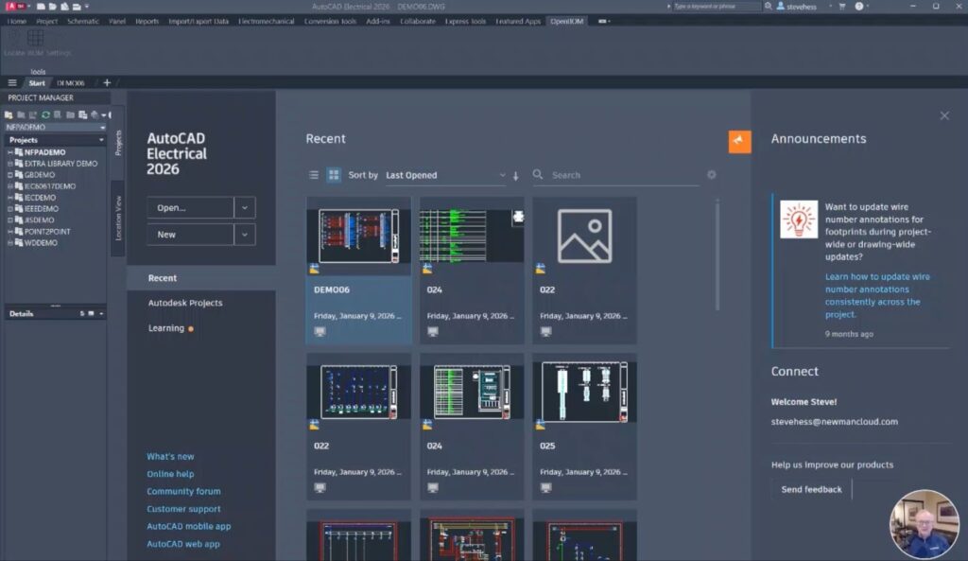Switch recent files to list view
This screenshot has height=561, width=968.
point(314,175)
